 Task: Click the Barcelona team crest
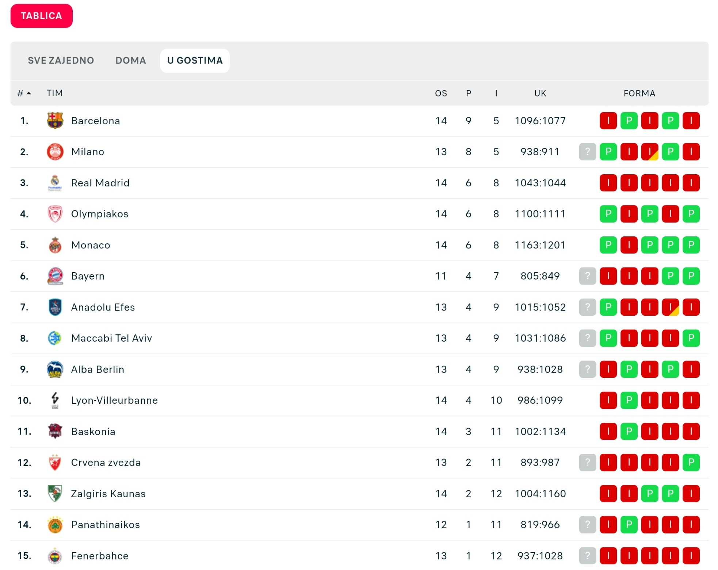55,121
